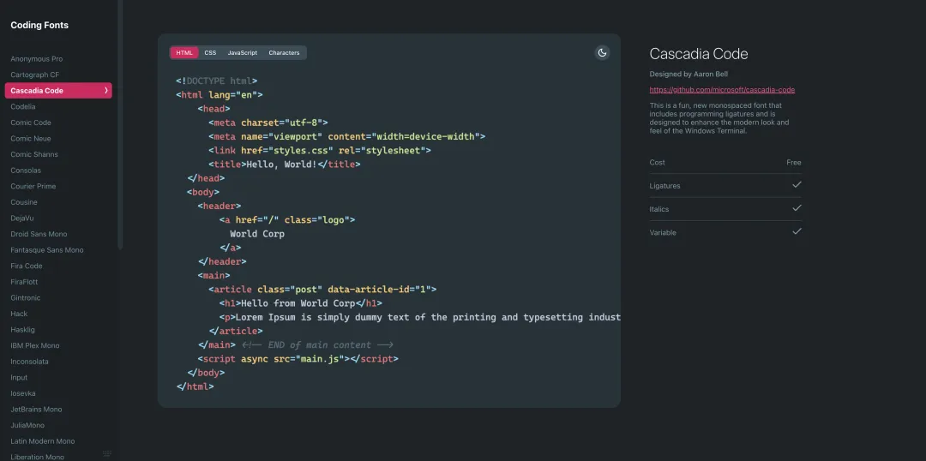Choose the Input font
The image size is (926, 461).
[x=19, y=378]
